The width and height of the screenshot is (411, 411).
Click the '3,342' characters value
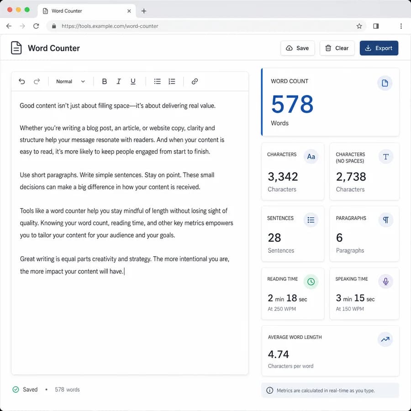(x=283, y=176)
